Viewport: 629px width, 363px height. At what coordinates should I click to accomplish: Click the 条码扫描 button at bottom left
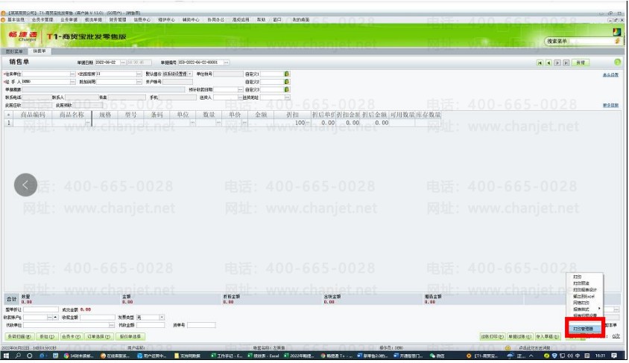click(19, 336)
